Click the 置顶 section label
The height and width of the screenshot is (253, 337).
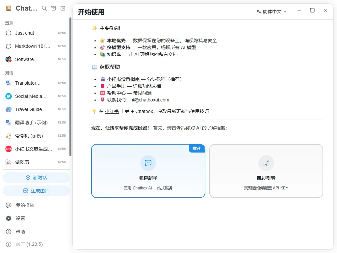tap(9, 23)
